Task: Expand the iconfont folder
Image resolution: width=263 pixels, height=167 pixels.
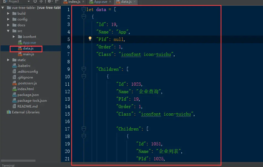Action: 14,37
